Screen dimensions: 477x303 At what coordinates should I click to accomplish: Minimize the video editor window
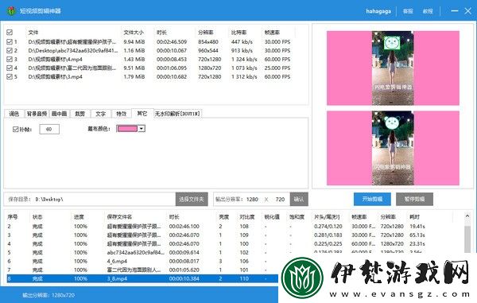point(455,11)
